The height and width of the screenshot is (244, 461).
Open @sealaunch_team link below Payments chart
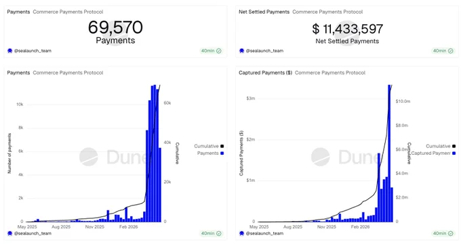pos(33,233)
